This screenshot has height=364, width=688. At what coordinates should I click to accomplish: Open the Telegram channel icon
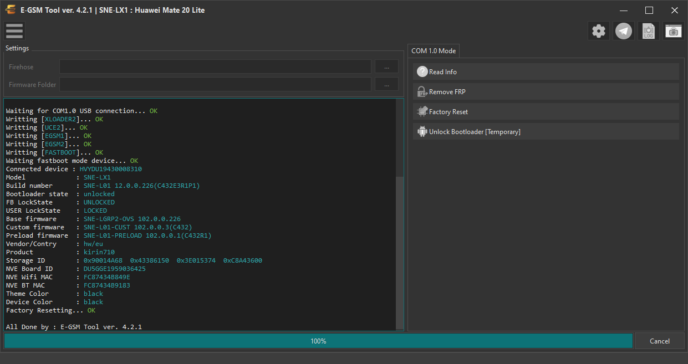(x=624, y=31)
